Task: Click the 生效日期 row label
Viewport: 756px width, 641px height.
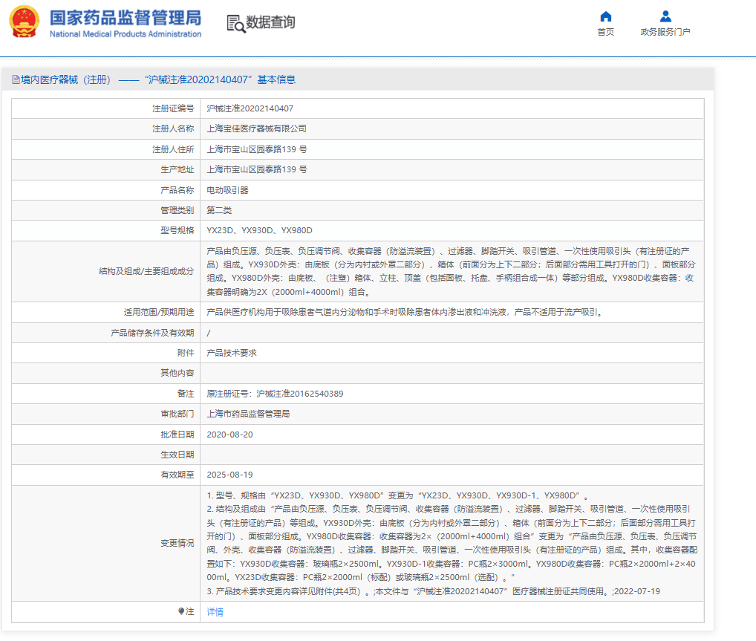Action: click(177, 455)
